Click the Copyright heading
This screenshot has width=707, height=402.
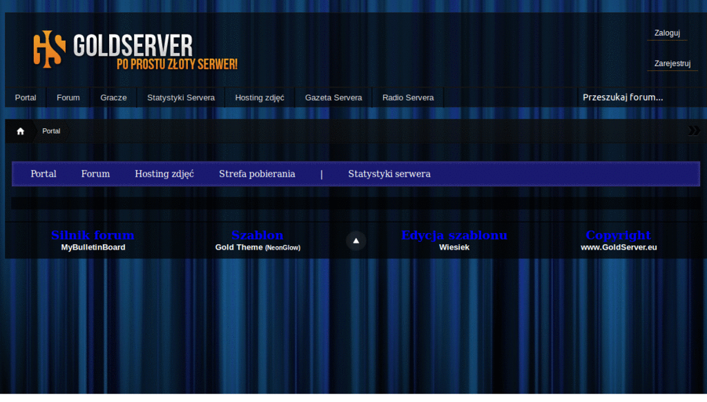(x=618, y=235)
